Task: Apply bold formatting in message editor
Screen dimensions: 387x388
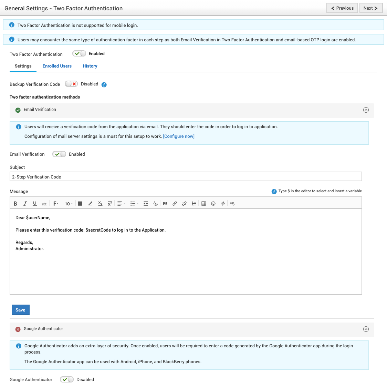Action: tap(15, 204)
